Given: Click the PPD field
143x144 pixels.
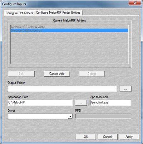Looking at the screenshot, I should point(103,116).
